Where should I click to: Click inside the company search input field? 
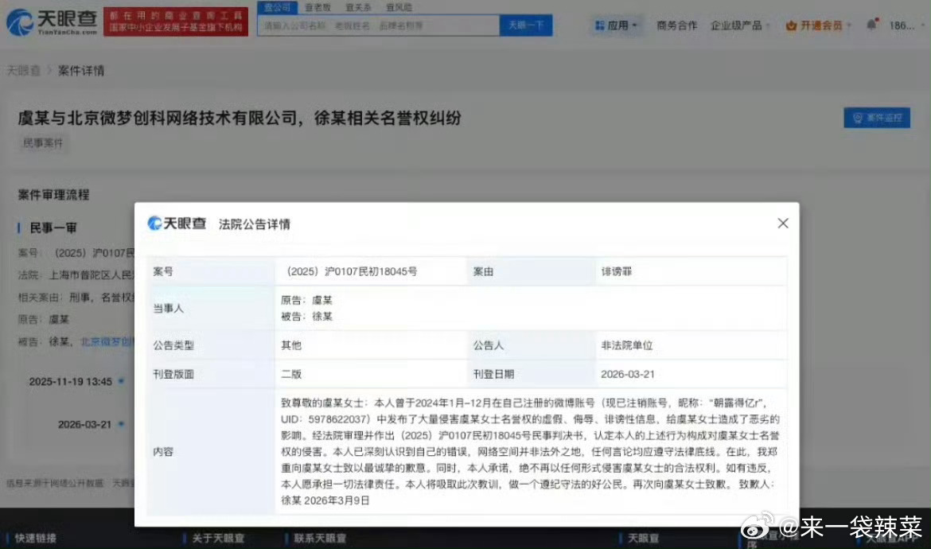[x=374, y=25]
